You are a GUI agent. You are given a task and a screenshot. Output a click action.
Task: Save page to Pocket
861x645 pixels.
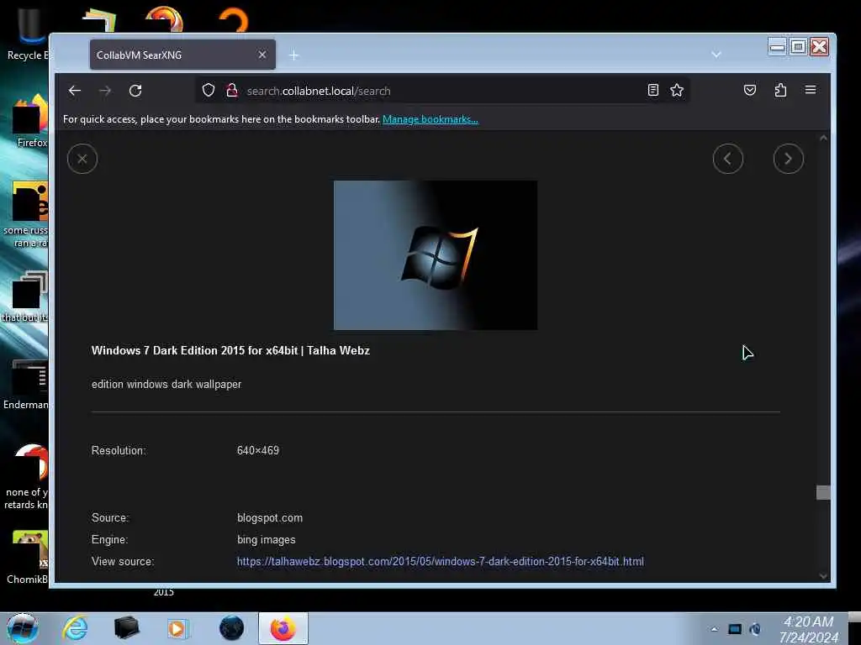tap(749, 90)
